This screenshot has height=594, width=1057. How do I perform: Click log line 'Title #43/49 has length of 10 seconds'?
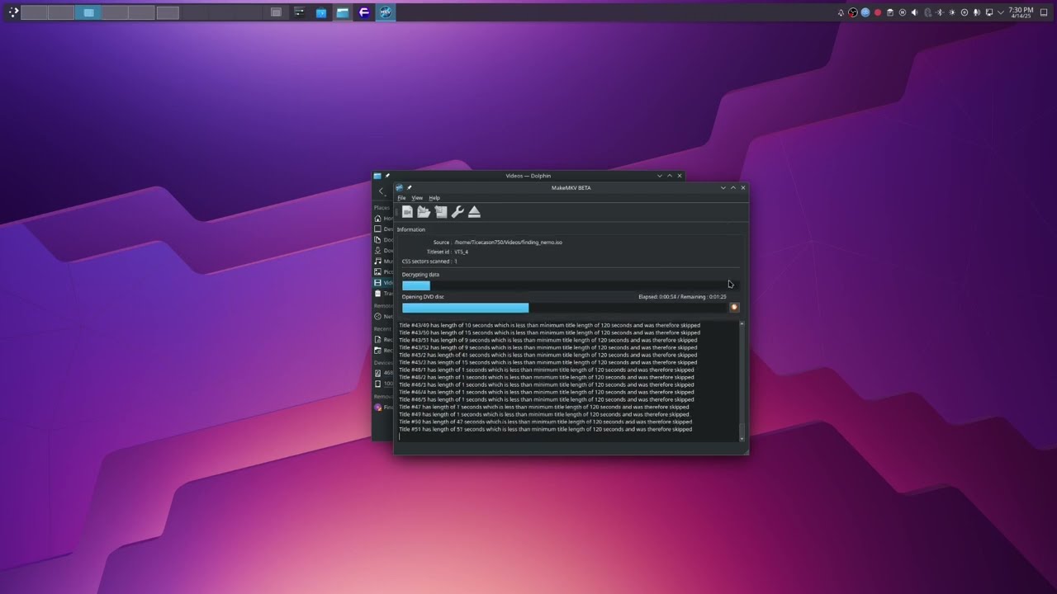coord(549,325)
